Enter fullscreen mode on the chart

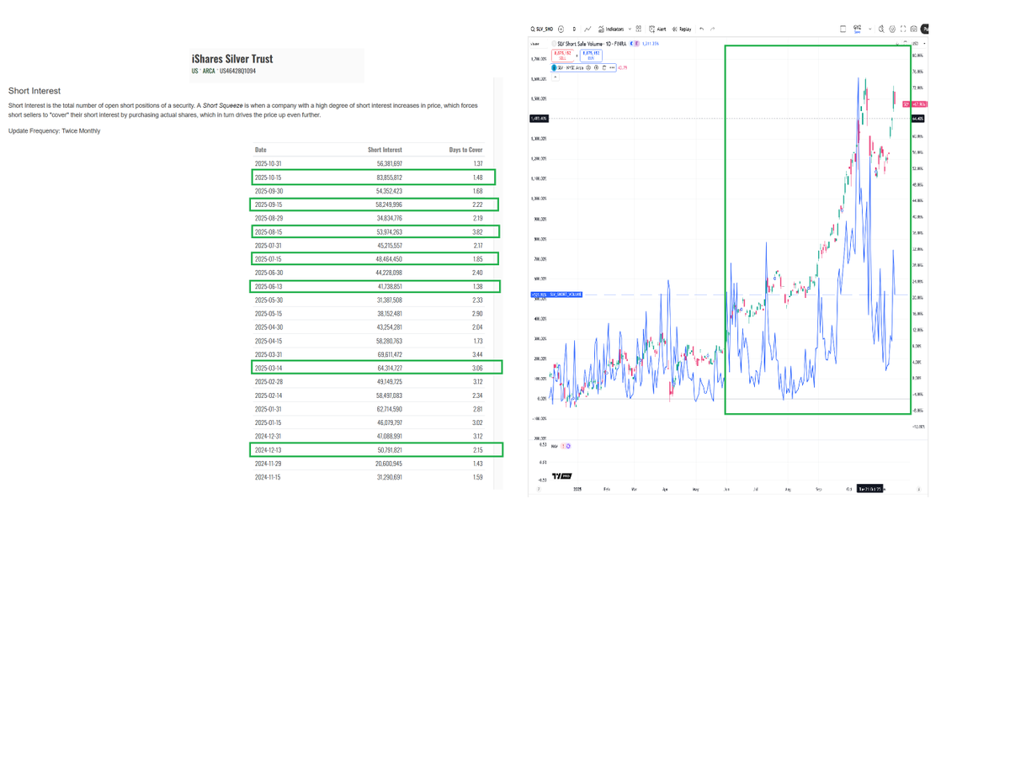click(x=903, y=29)
